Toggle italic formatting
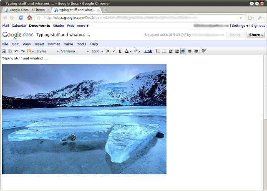The width and height of the screenshot is (267, 191). pos(114,51)
